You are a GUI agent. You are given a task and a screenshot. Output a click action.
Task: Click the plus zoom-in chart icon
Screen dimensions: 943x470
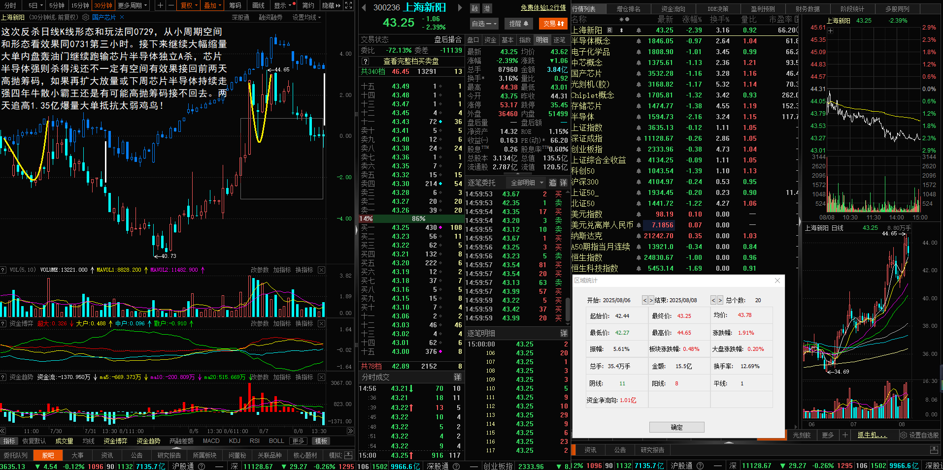click(160, 5)
